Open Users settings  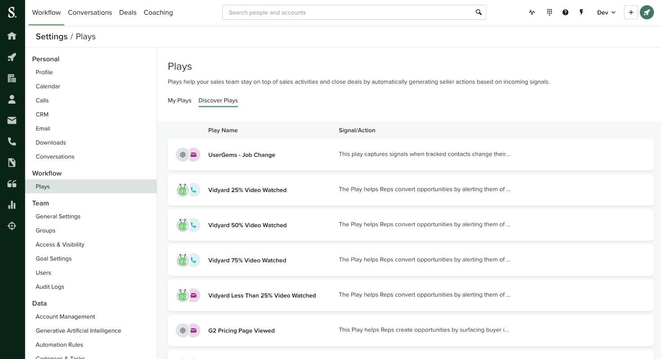[43, 273]
